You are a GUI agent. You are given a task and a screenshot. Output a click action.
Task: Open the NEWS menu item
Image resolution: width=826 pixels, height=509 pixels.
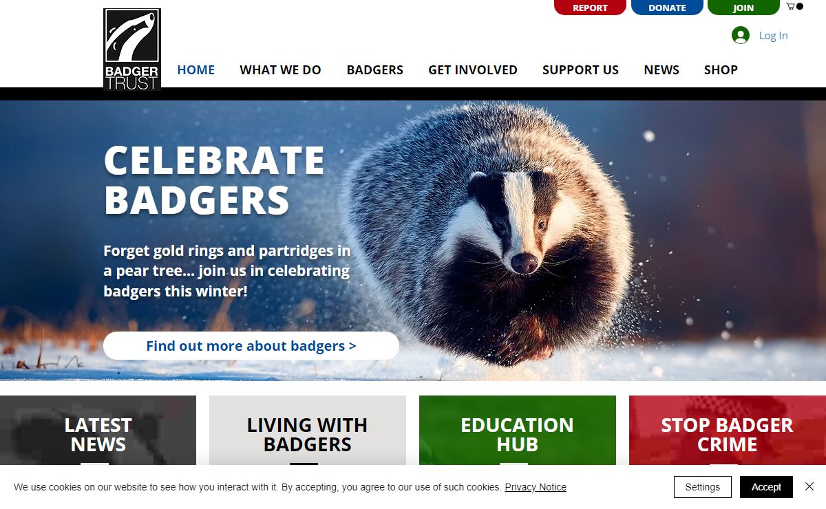pos(661,70)
